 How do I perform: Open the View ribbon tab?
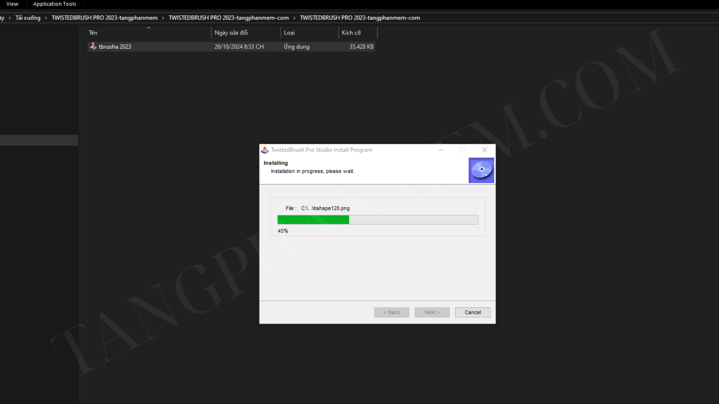tap(12, 4)
